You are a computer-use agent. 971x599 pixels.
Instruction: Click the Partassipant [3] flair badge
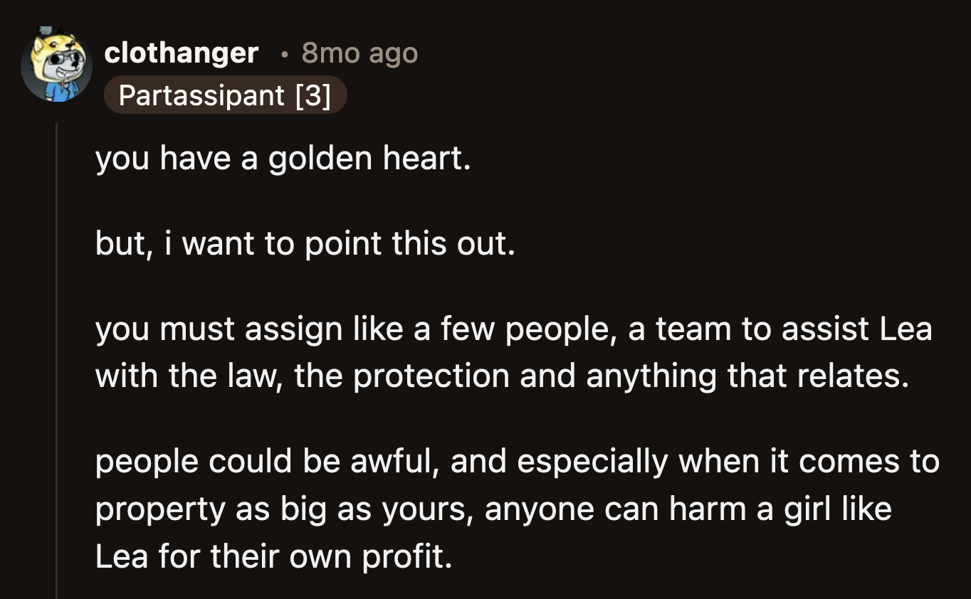pyautogui.click(x=226, y=96)
